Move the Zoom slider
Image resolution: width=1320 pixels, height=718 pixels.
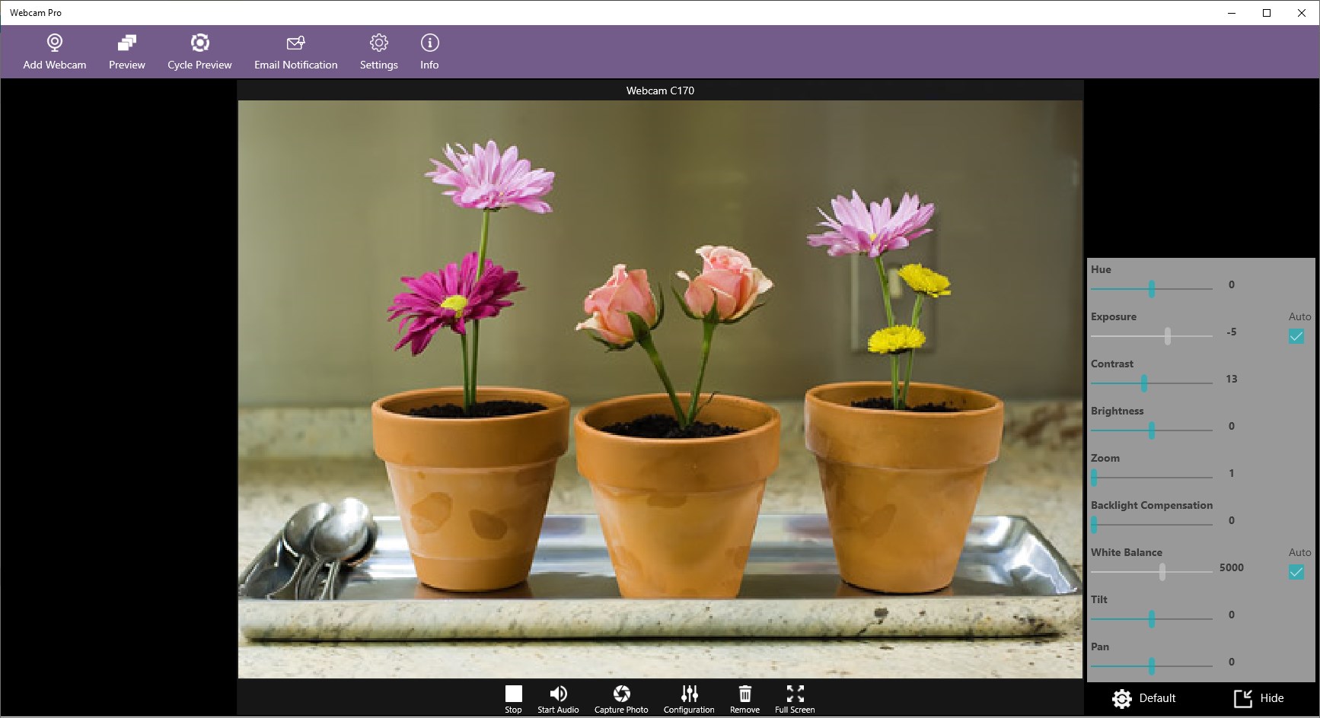point(1095,478)
